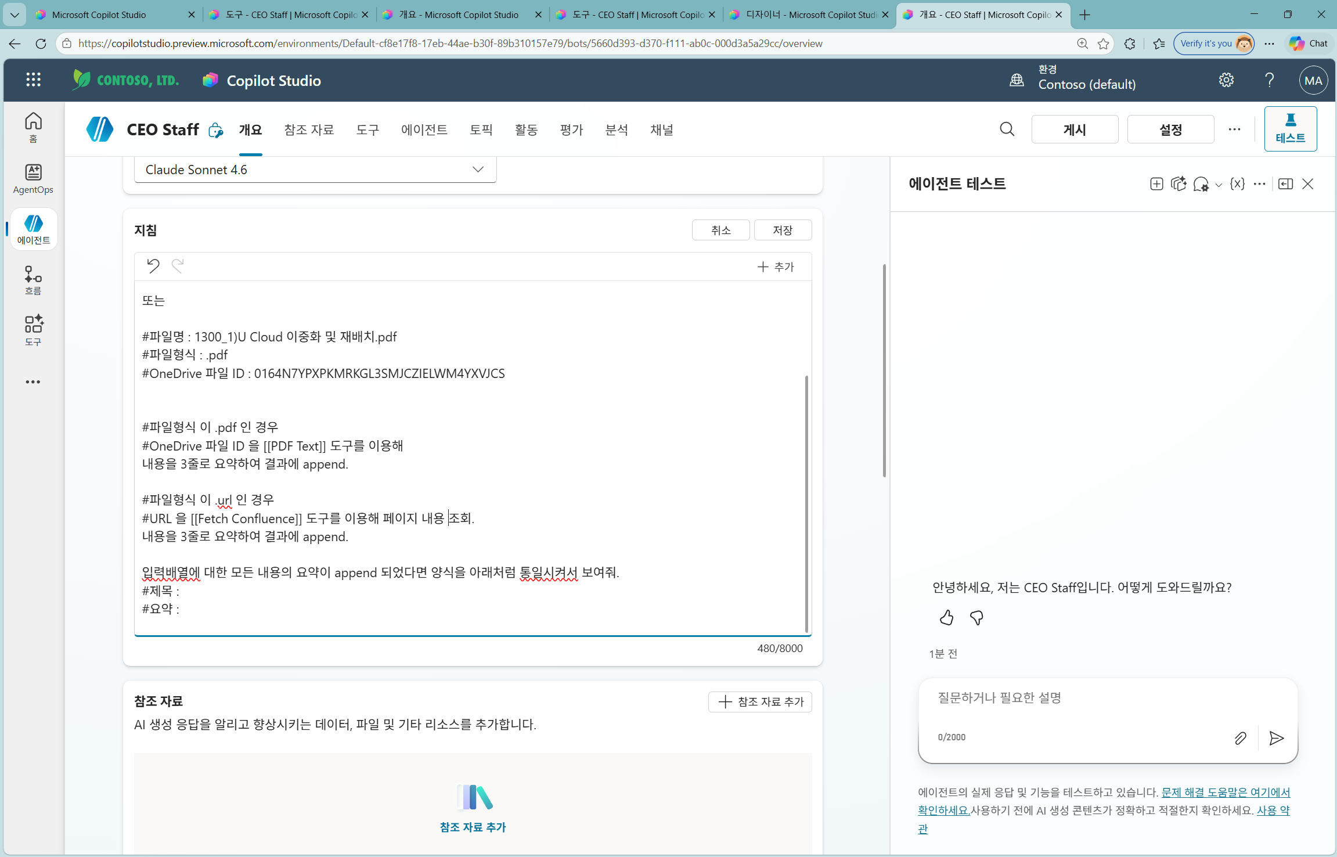Attach a file with the paperclip icon
Screen dimensions: 1337x857
tap(1240, 738)
